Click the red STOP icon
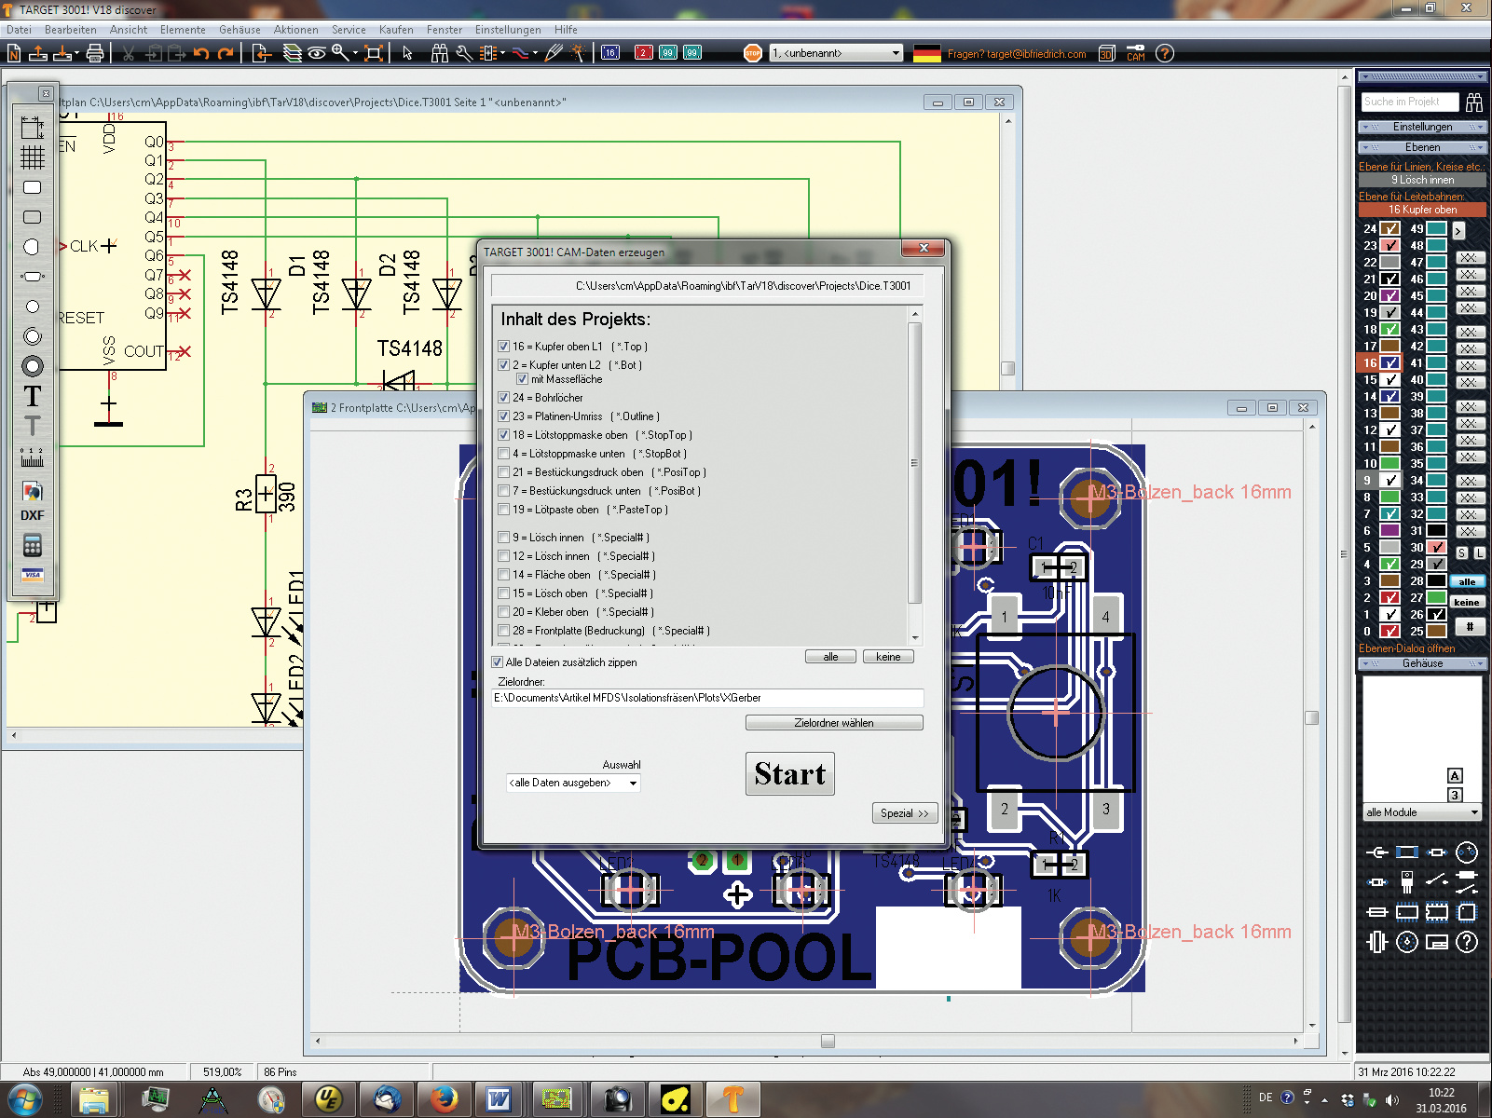 (752, 54)
